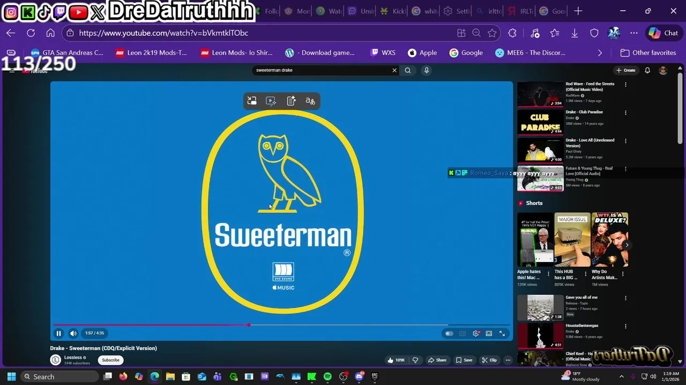Open more actions below the video
This screenshot has height=385, width=686.
click(x=508, y=360)
